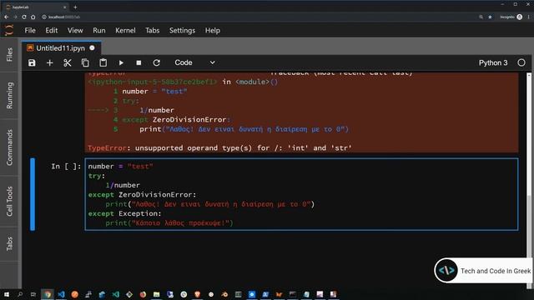
Task: Open a new browser tab with plus
Action: 75,7
